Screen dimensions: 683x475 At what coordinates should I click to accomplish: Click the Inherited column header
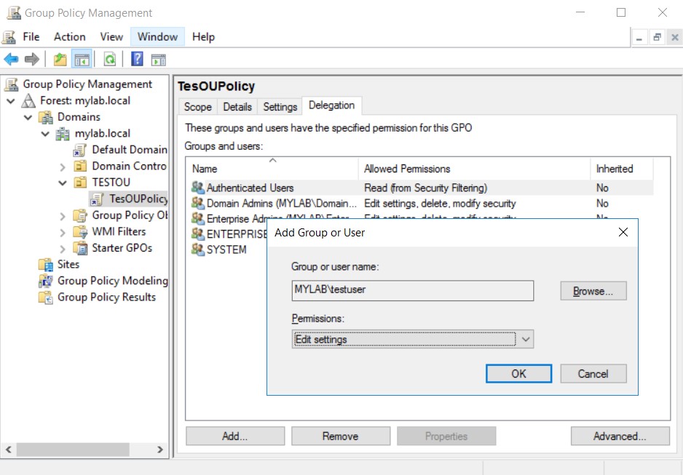click(x=622, y=169)
